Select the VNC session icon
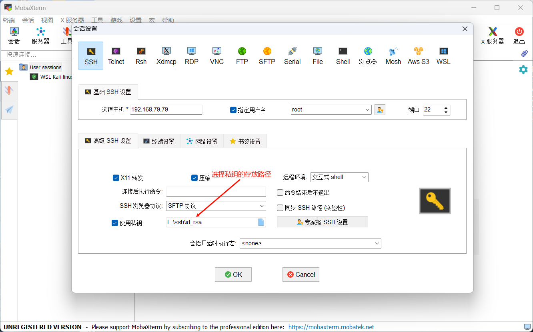Screen dimensions: 533x332 click(216, 56)
